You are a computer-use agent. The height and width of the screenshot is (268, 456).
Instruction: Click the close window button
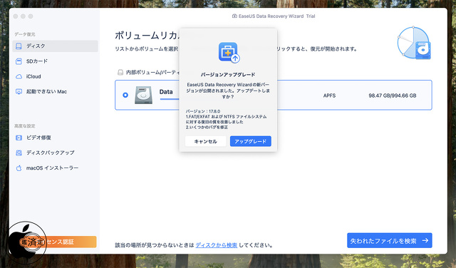click(16, 16)
